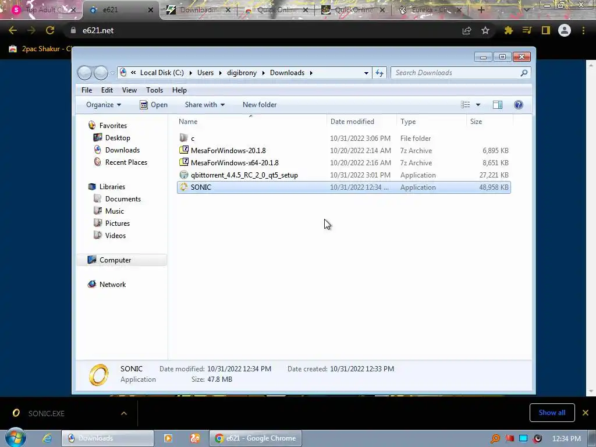Image resolution: width=596 pixels, height=447 pixels.
Task: Open the view options dropdown arrow
Action: (x=478, y=105)
